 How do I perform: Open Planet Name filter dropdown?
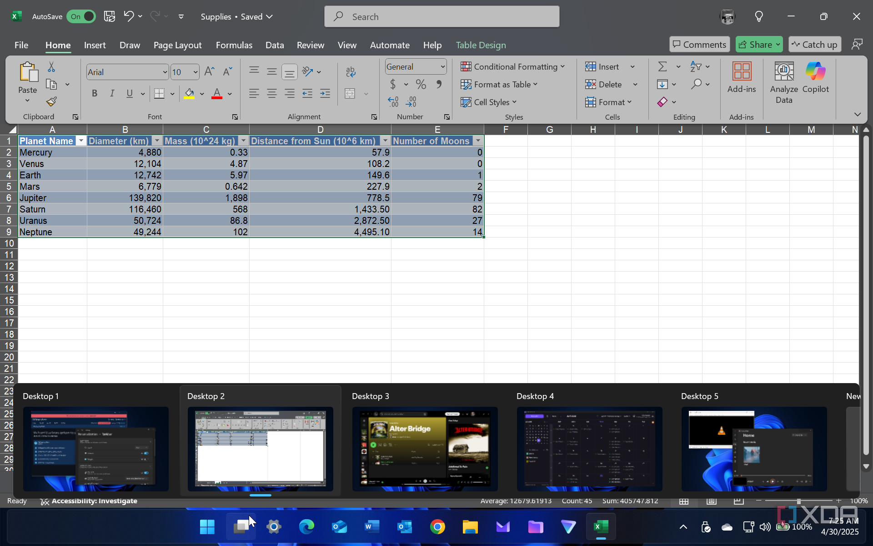click(81, 141)
